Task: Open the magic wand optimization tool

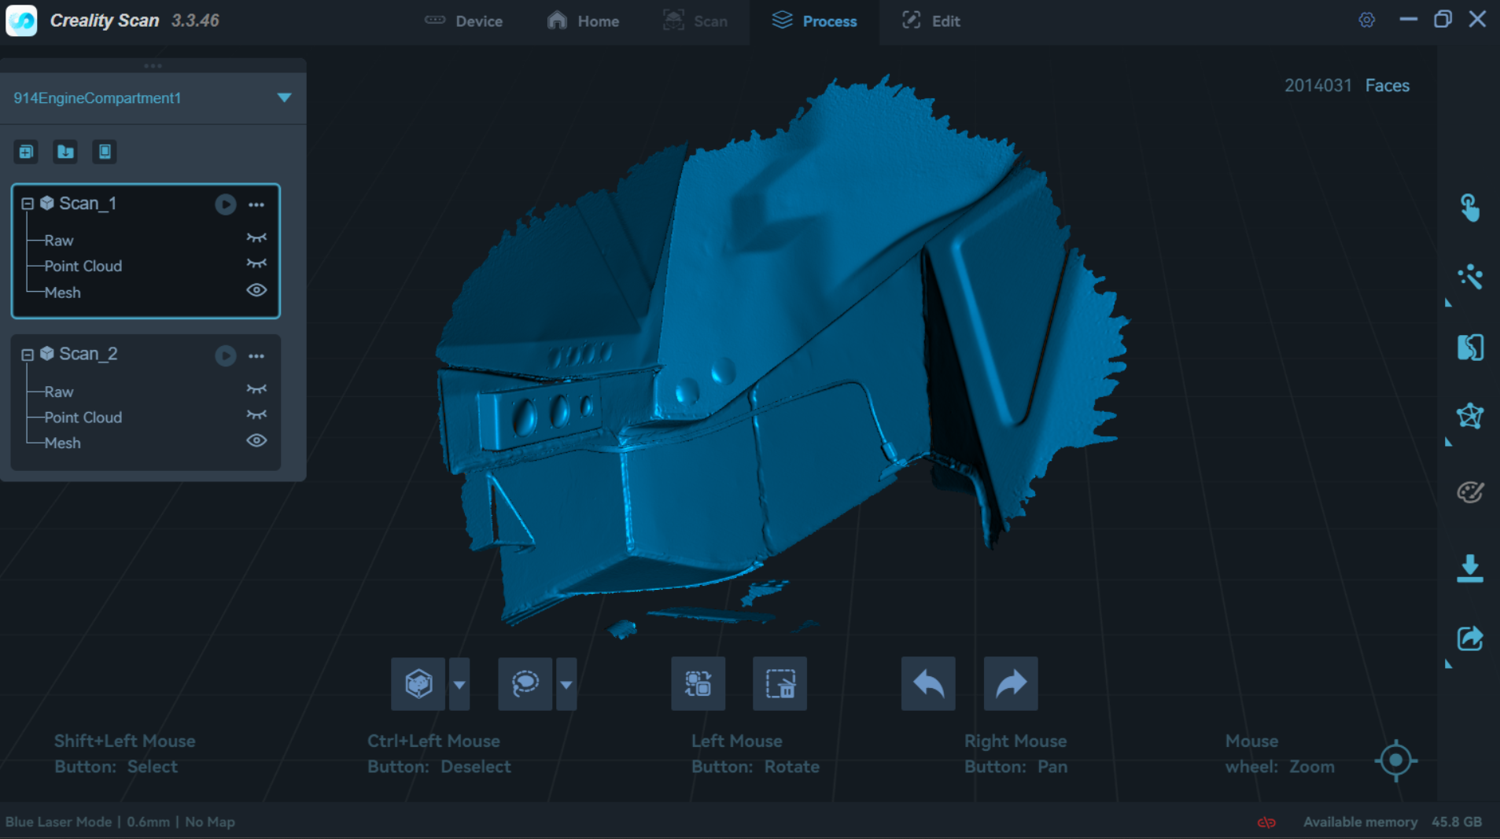Action: [x=1469, y=277]
